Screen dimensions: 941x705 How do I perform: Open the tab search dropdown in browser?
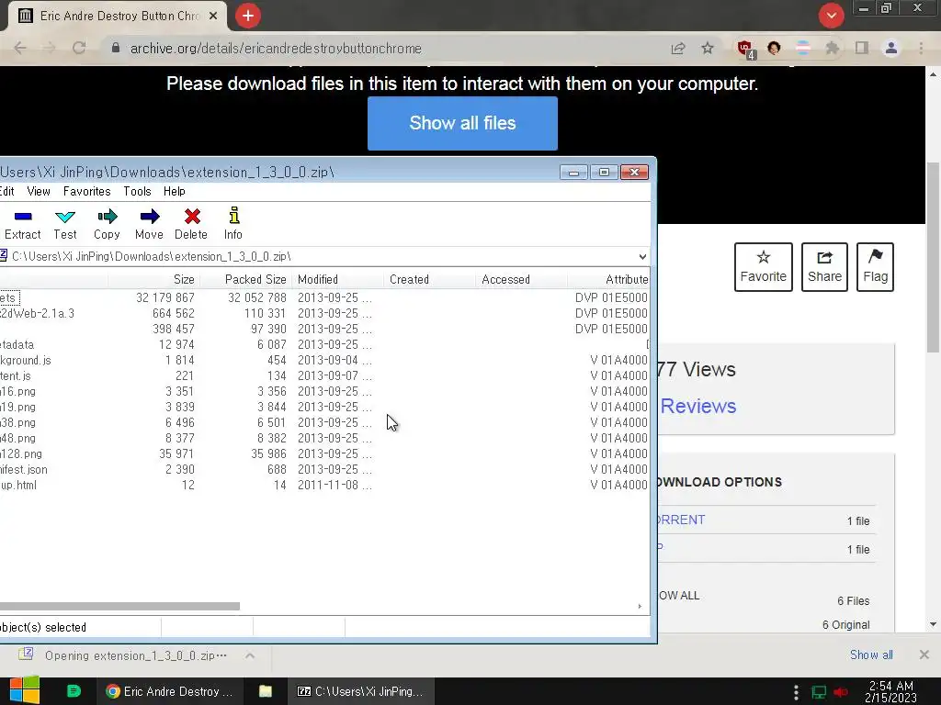pos(831,16)
